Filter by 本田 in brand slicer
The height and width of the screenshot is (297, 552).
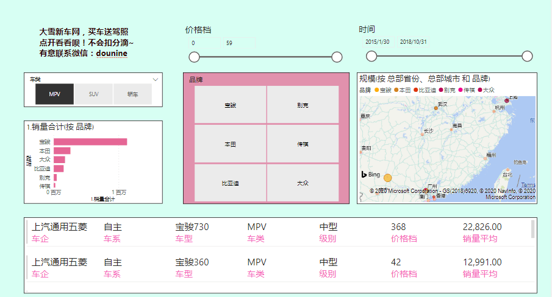click(230, 144)
